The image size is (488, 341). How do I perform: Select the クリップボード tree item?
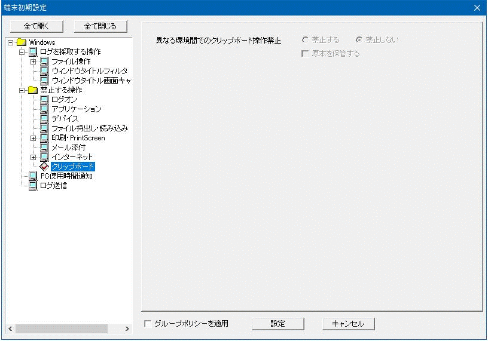coord(73,167)
